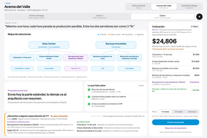The height and width of the screenshot is (138, 207).
Task: Click the 'NO HACE FALTA' heading
Action: 83,122
